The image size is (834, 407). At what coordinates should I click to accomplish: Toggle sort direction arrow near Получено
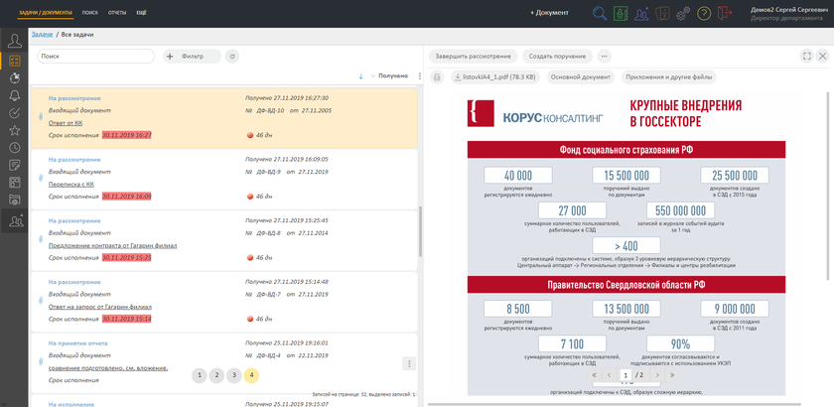pos(361,76)
